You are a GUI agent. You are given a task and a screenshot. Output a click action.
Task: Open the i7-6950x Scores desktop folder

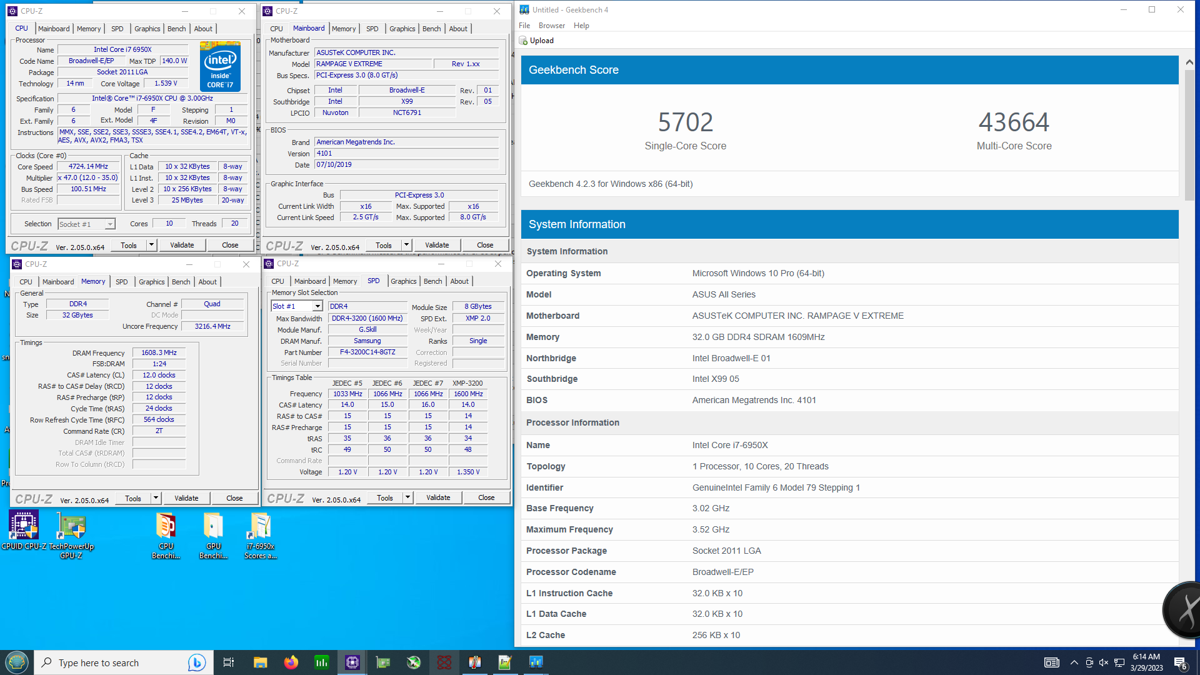coord(260,534)
